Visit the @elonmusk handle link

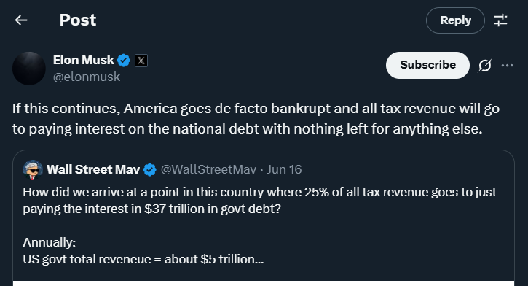coord(87,77)
